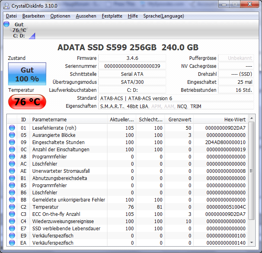262x253 pixels.
Task: Open the Festplatte menu
Action: coord(112,16)
